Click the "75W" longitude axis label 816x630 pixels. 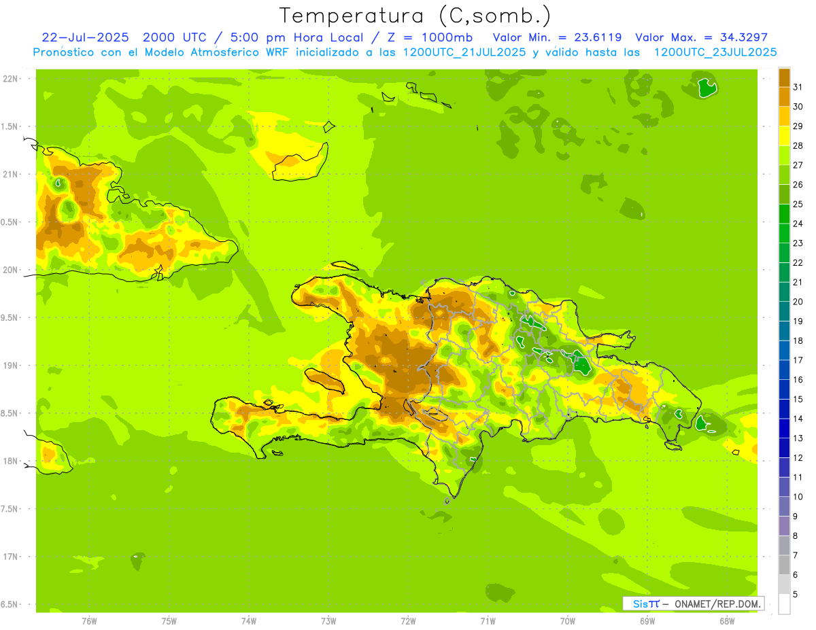tap(169, 621)
